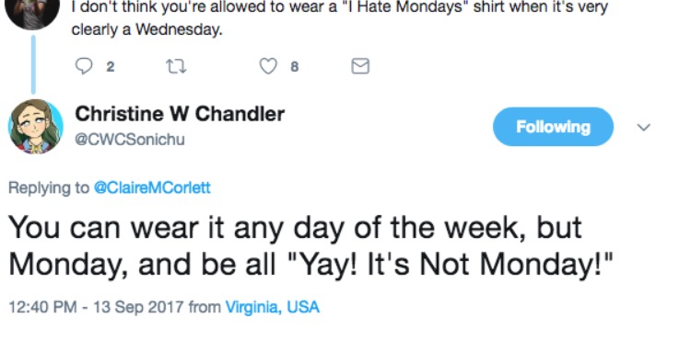Open Christine W Chandler's profile avatar
Screen dimensions: 691x351
point(36,127)
